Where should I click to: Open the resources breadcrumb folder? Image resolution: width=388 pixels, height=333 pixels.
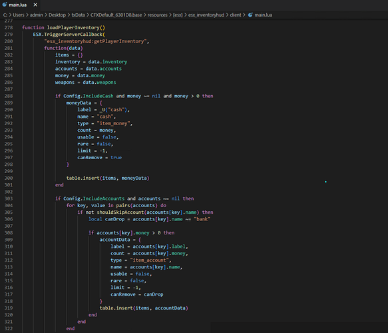point(157,15)
